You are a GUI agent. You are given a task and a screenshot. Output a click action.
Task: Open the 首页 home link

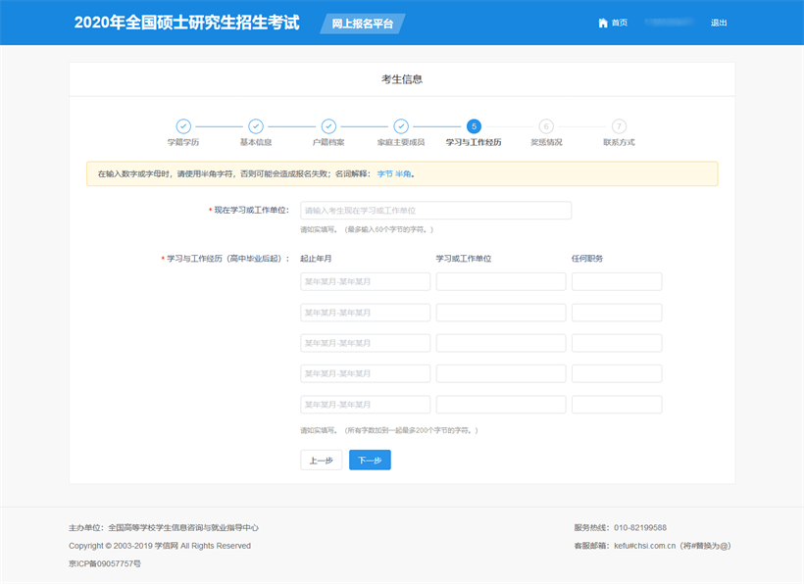click(619, 23)
